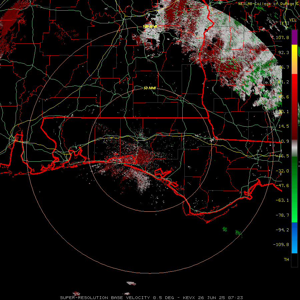Click the 14.5 legend value
Screen dimensions: 300x300
click(284, 126)
